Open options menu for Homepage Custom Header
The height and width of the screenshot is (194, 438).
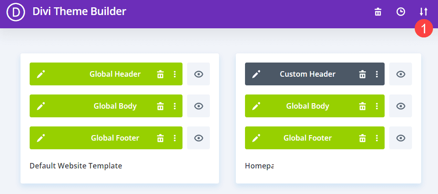(376, 74)
